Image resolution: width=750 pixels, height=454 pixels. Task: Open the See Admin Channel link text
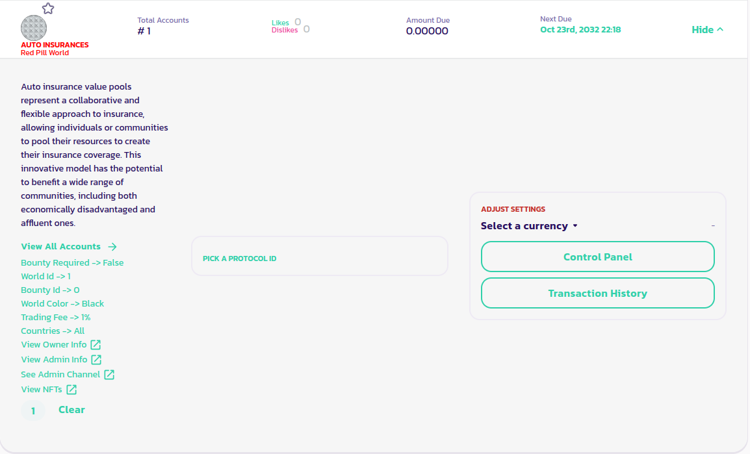coord(60,375)
